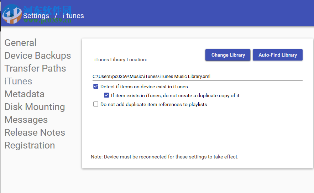Open the Registration section
314x193 pixels.
tap(30, 145)
